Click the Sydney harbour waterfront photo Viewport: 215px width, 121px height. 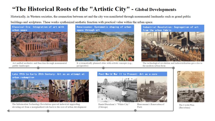(30, 91)
